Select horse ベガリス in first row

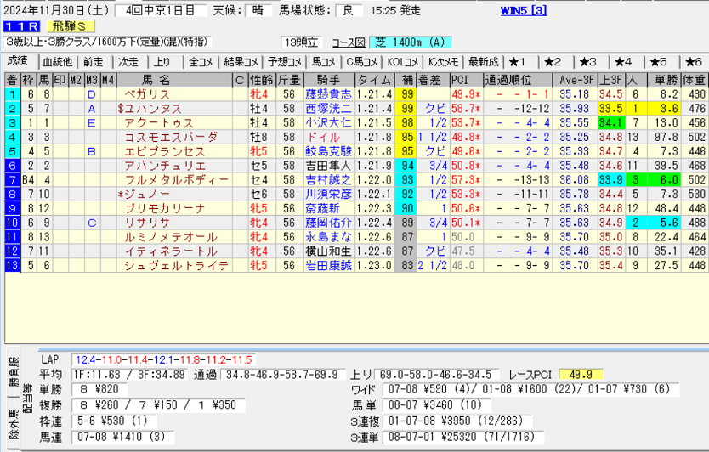[147, 93]
